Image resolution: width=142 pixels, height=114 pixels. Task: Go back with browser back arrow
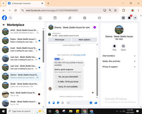4,10
